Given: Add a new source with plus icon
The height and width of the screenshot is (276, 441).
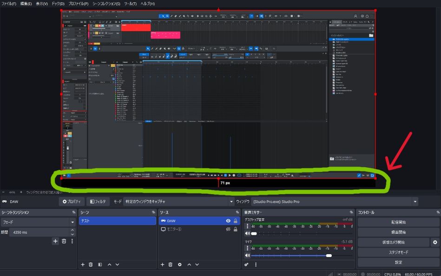Looking at the screenshot, I should [x=163, y=264].
